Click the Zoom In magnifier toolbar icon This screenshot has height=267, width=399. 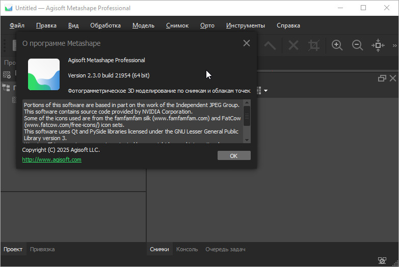pos(337,45)
